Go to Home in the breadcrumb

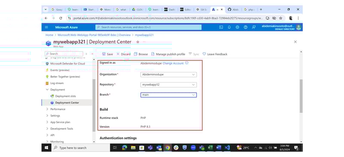coord(49,35)
